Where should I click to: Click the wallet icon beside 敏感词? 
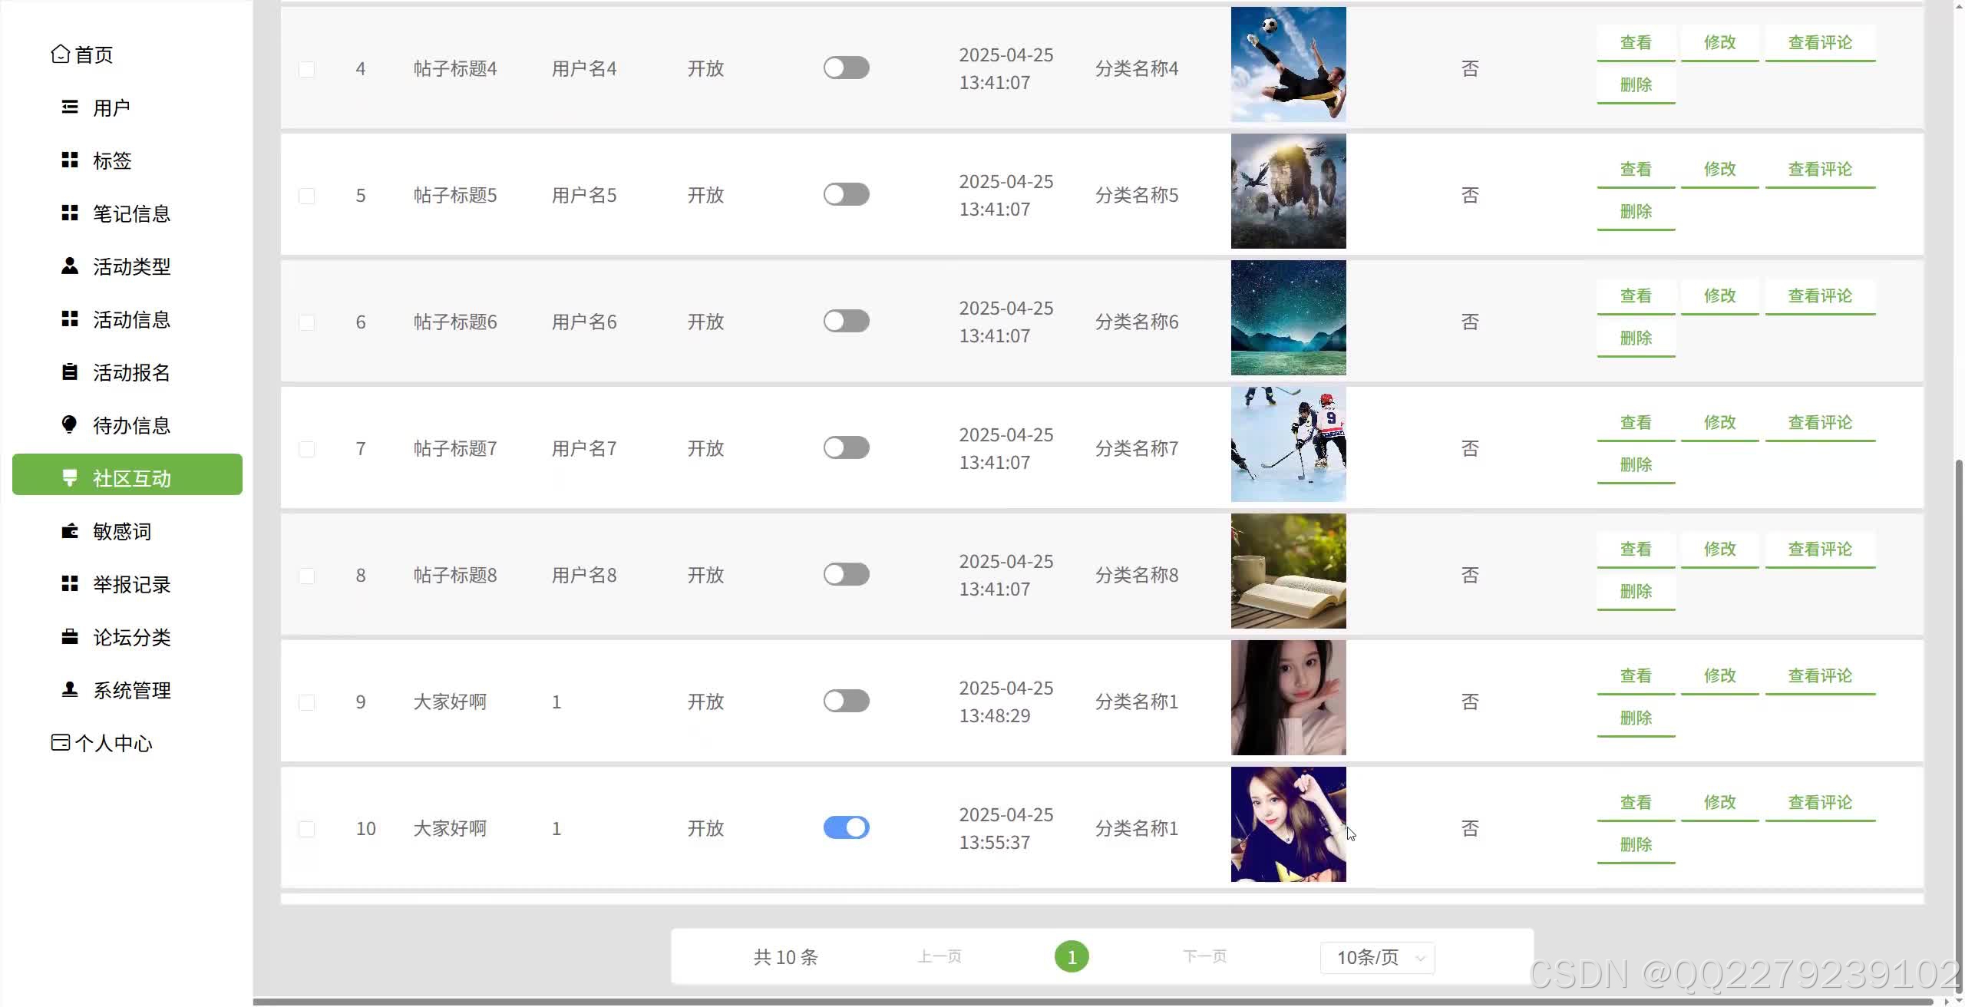pos(70,531)
